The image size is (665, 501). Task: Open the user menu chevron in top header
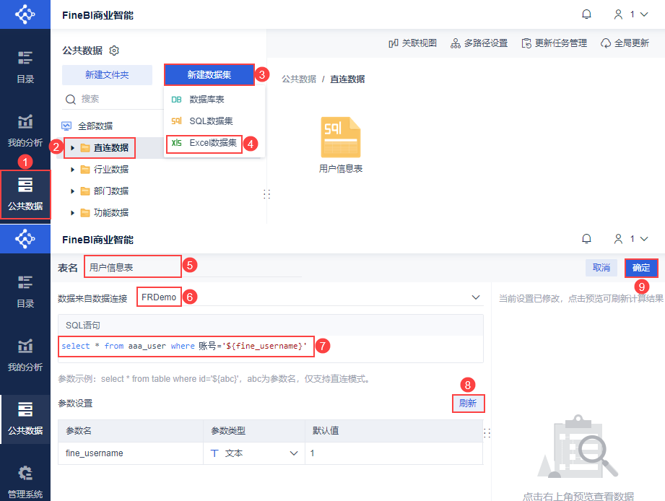[x=644, y=14]
